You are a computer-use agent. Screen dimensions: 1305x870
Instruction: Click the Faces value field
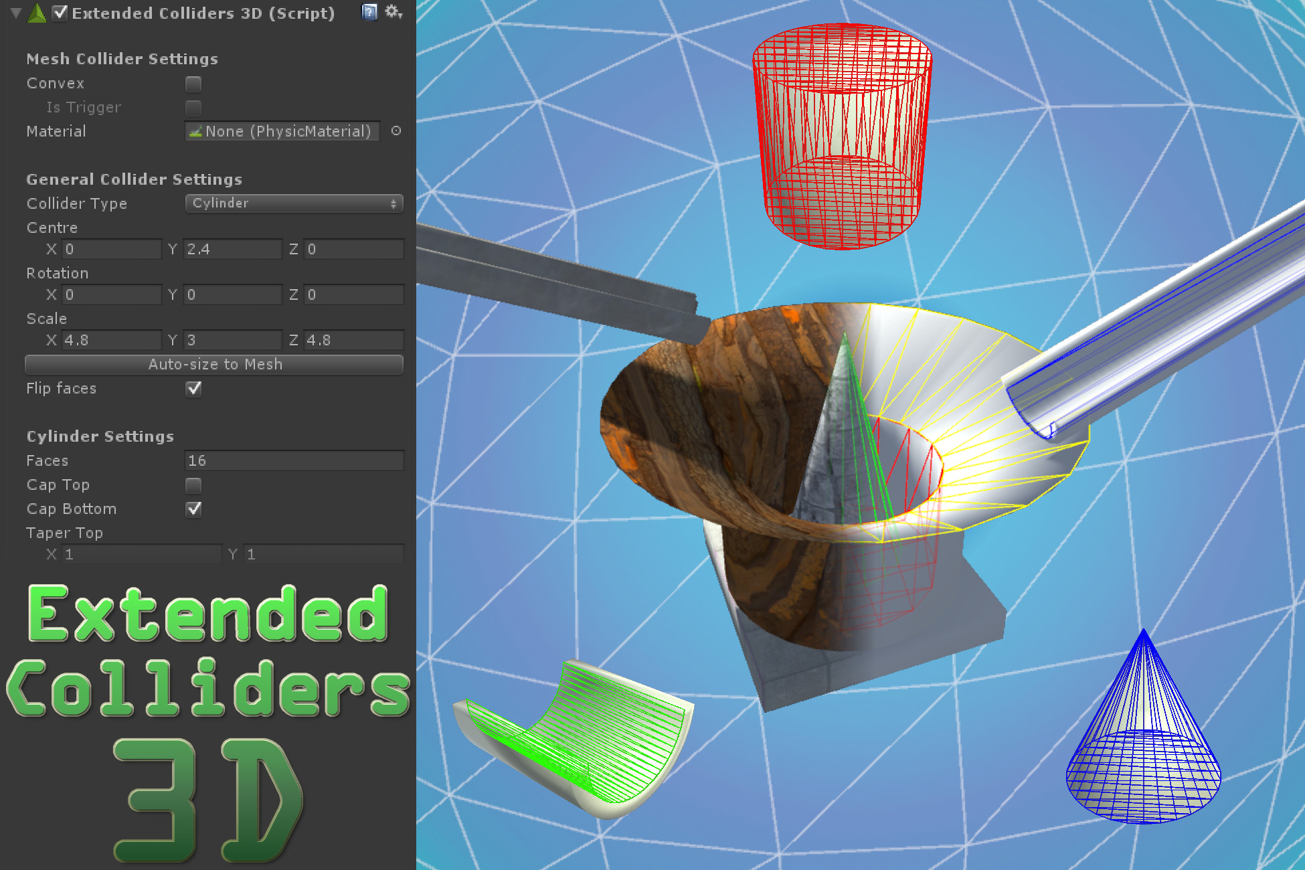coord(294,461)
